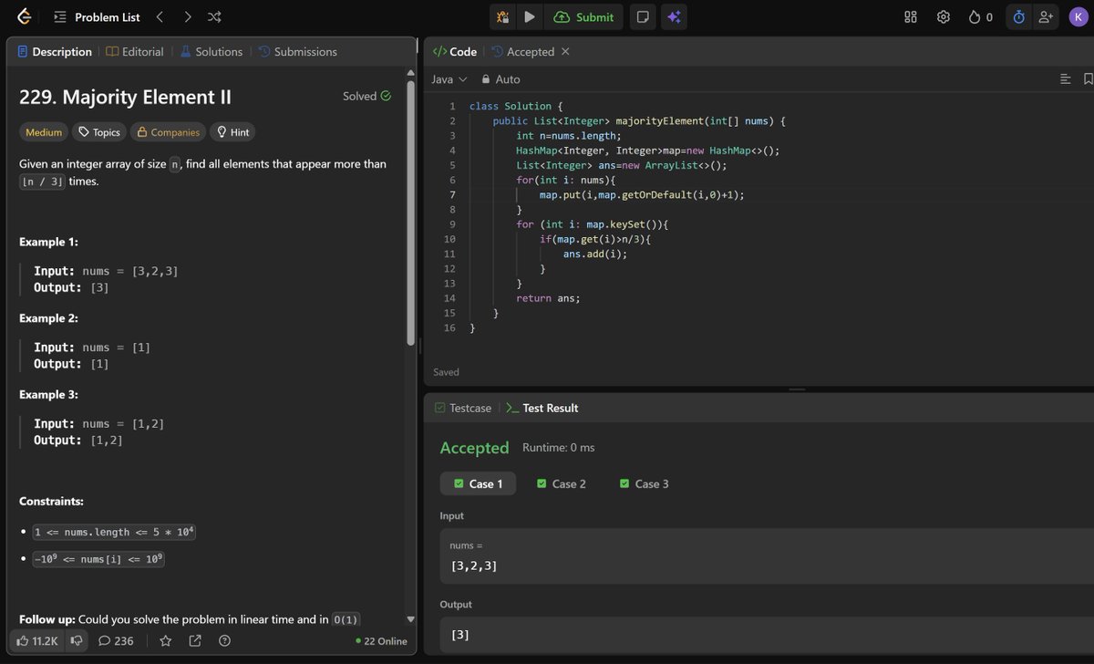Close the Accepted tab
Screen dimensions: 1094x664
click(565, 51)
